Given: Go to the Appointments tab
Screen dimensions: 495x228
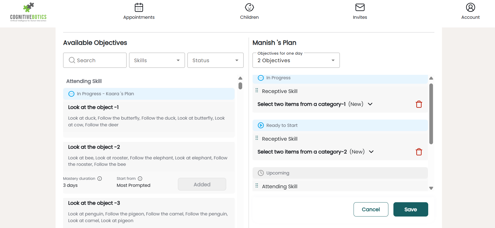Looking at the screenshot, I should point(139,11).
